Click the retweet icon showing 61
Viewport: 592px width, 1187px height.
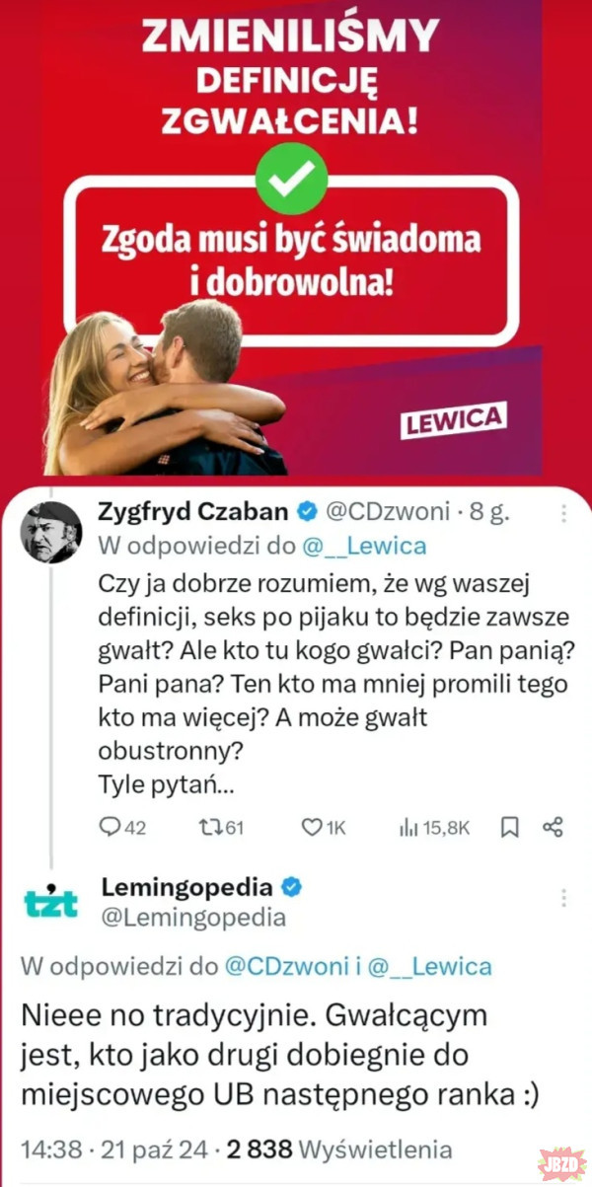(x=208, y=828)
